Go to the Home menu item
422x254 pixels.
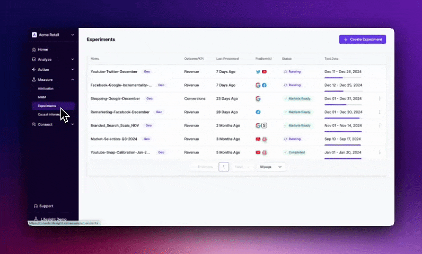(x=43, y=50)
